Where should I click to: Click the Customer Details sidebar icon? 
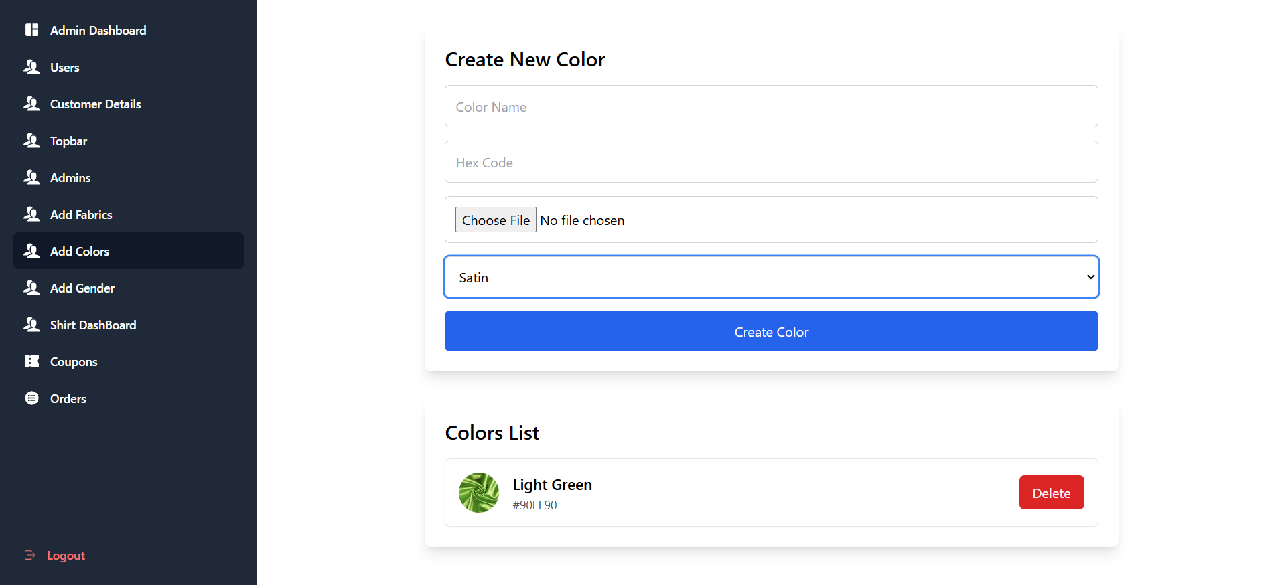pyautogui.click(x=31, y=104)
